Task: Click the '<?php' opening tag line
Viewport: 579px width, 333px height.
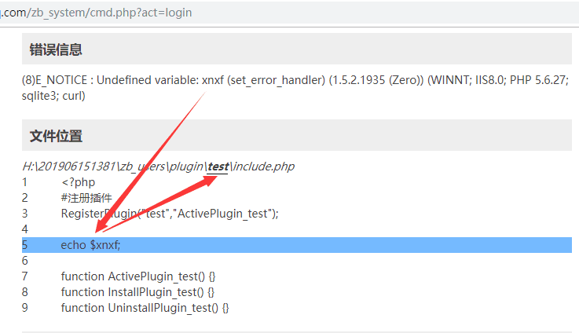Action: tap(79, 182)
